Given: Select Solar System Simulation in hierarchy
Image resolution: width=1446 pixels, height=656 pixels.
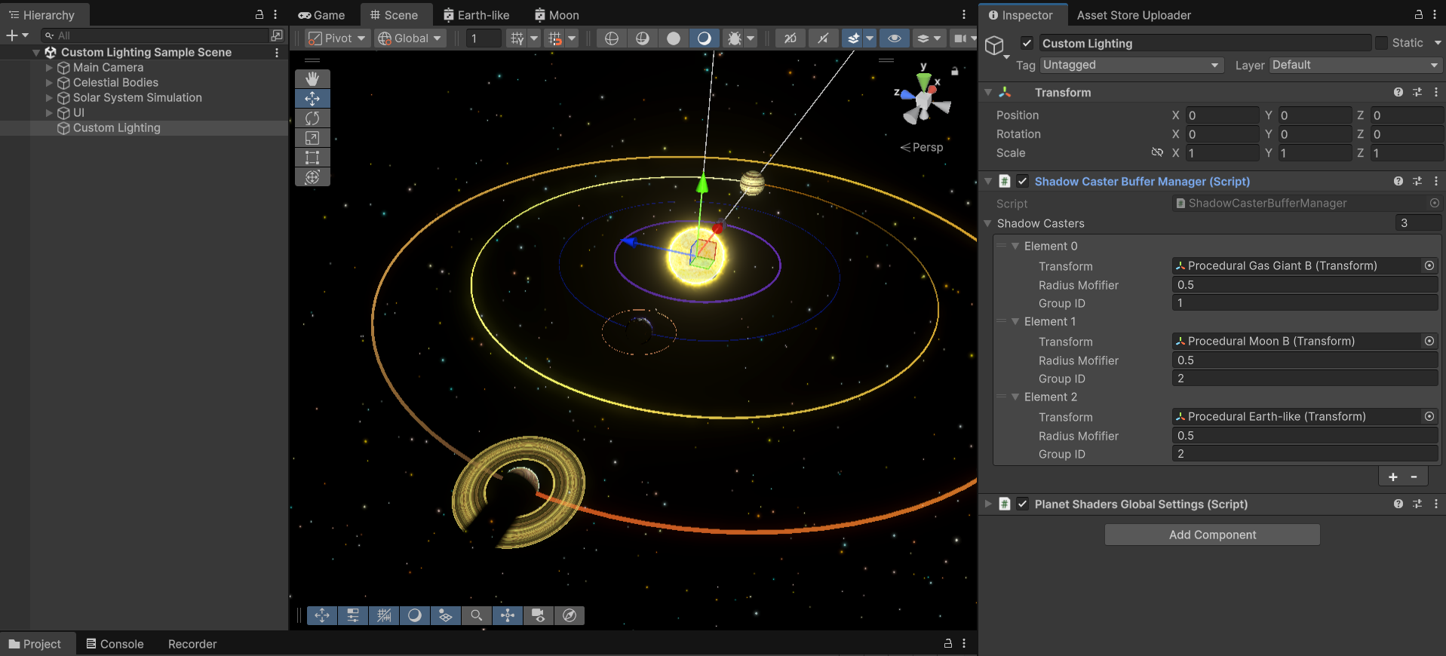Looking at the screenshot, I should click(x=137, y=98).
